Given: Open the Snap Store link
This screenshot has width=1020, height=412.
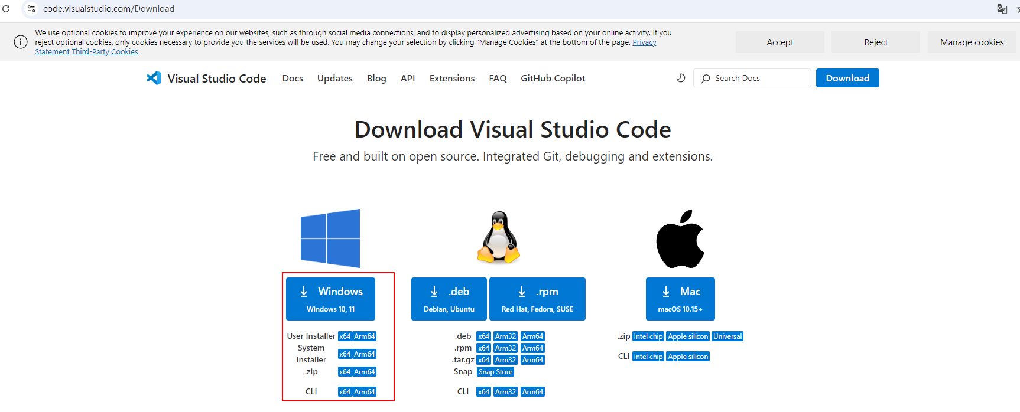Looking at the screenshot, I should click(x=496, y=372).
